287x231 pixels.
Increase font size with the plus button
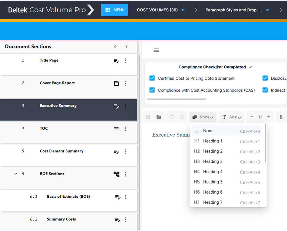269,117
